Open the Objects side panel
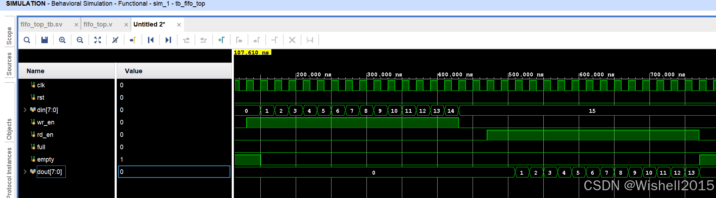 (x=9, y=129)
